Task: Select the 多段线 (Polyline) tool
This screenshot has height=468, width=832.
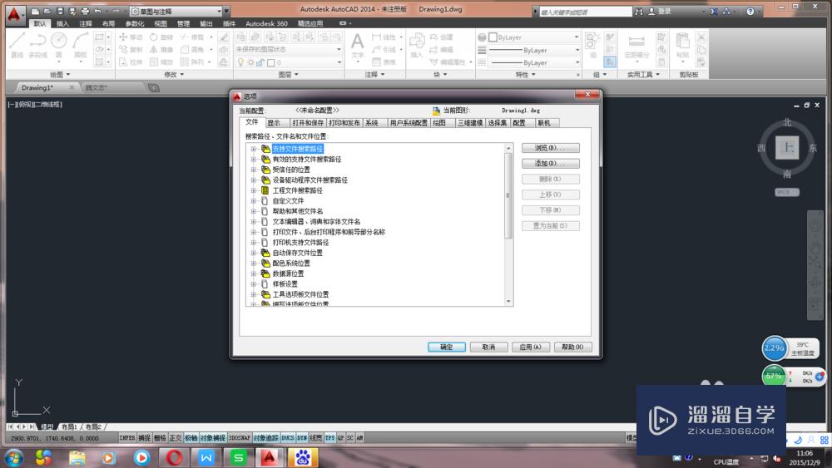Action: (x=37, y=45)
